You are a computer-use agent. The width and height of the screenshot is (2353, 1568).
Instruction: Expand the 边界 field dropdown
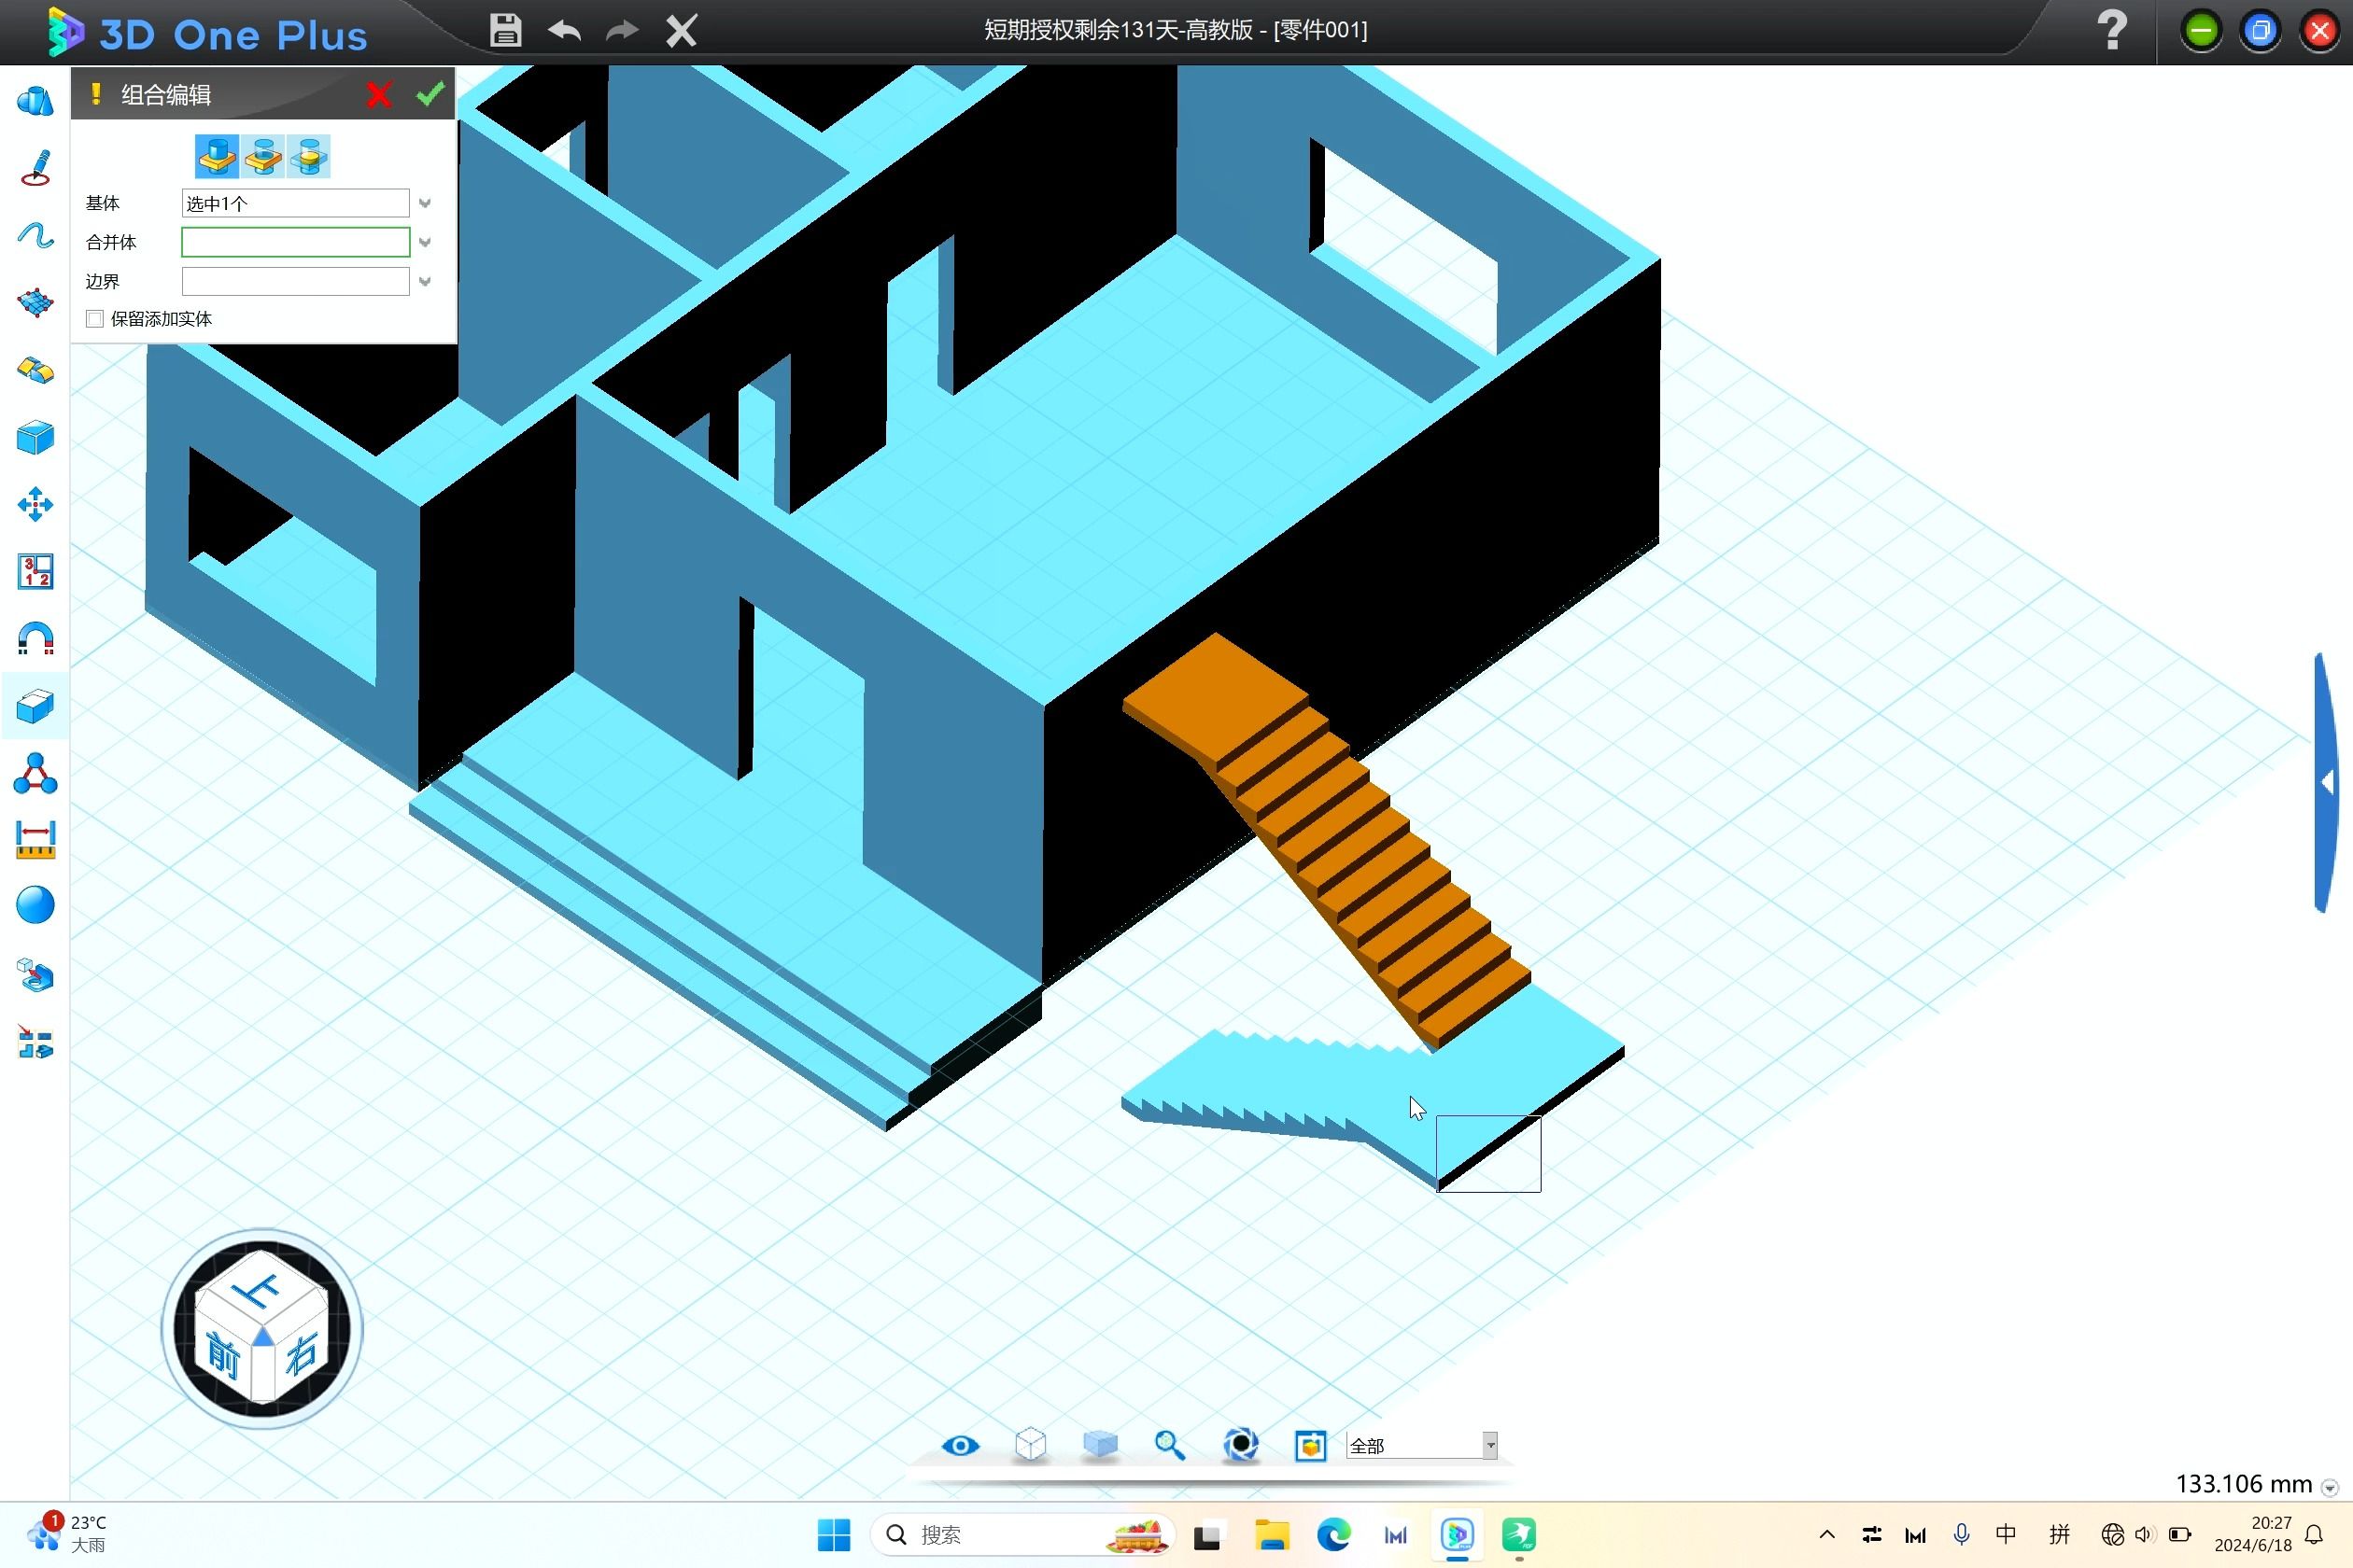[424, 281]
